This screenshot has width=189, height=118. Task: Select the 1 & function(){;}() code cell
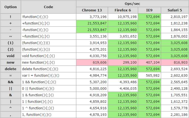[48, 95]
